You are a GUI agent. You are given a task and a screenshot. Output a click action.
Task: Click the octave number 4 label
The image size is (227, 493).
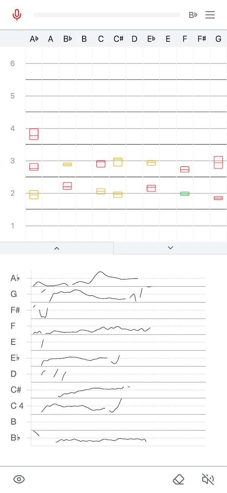tap(12, 129)
